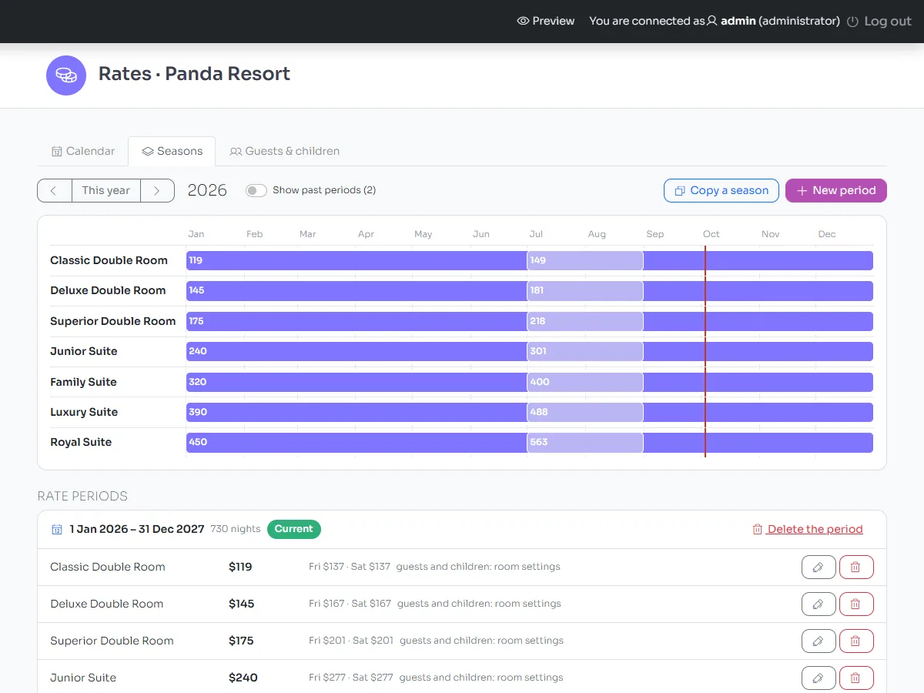Click the $175 Superior Double Room price
The image size is (924, 693).
[x=241, y=641]
